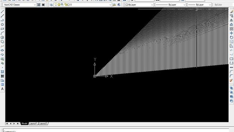This screenshot has width=234, height=132.
Task: Switch to the Layout1 tab
Action: [x=33, y=124]
